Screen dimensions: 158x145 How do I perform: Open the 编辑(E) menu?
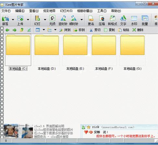tap(20, 11)
